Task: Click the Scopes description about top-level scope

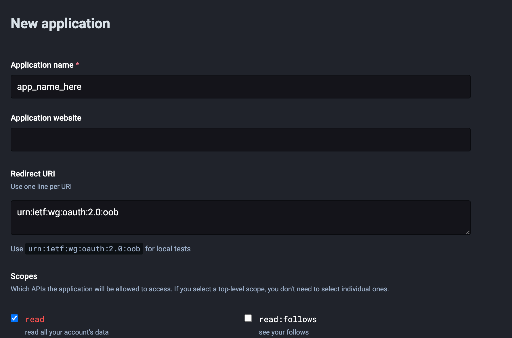Action: pos(200,289)
